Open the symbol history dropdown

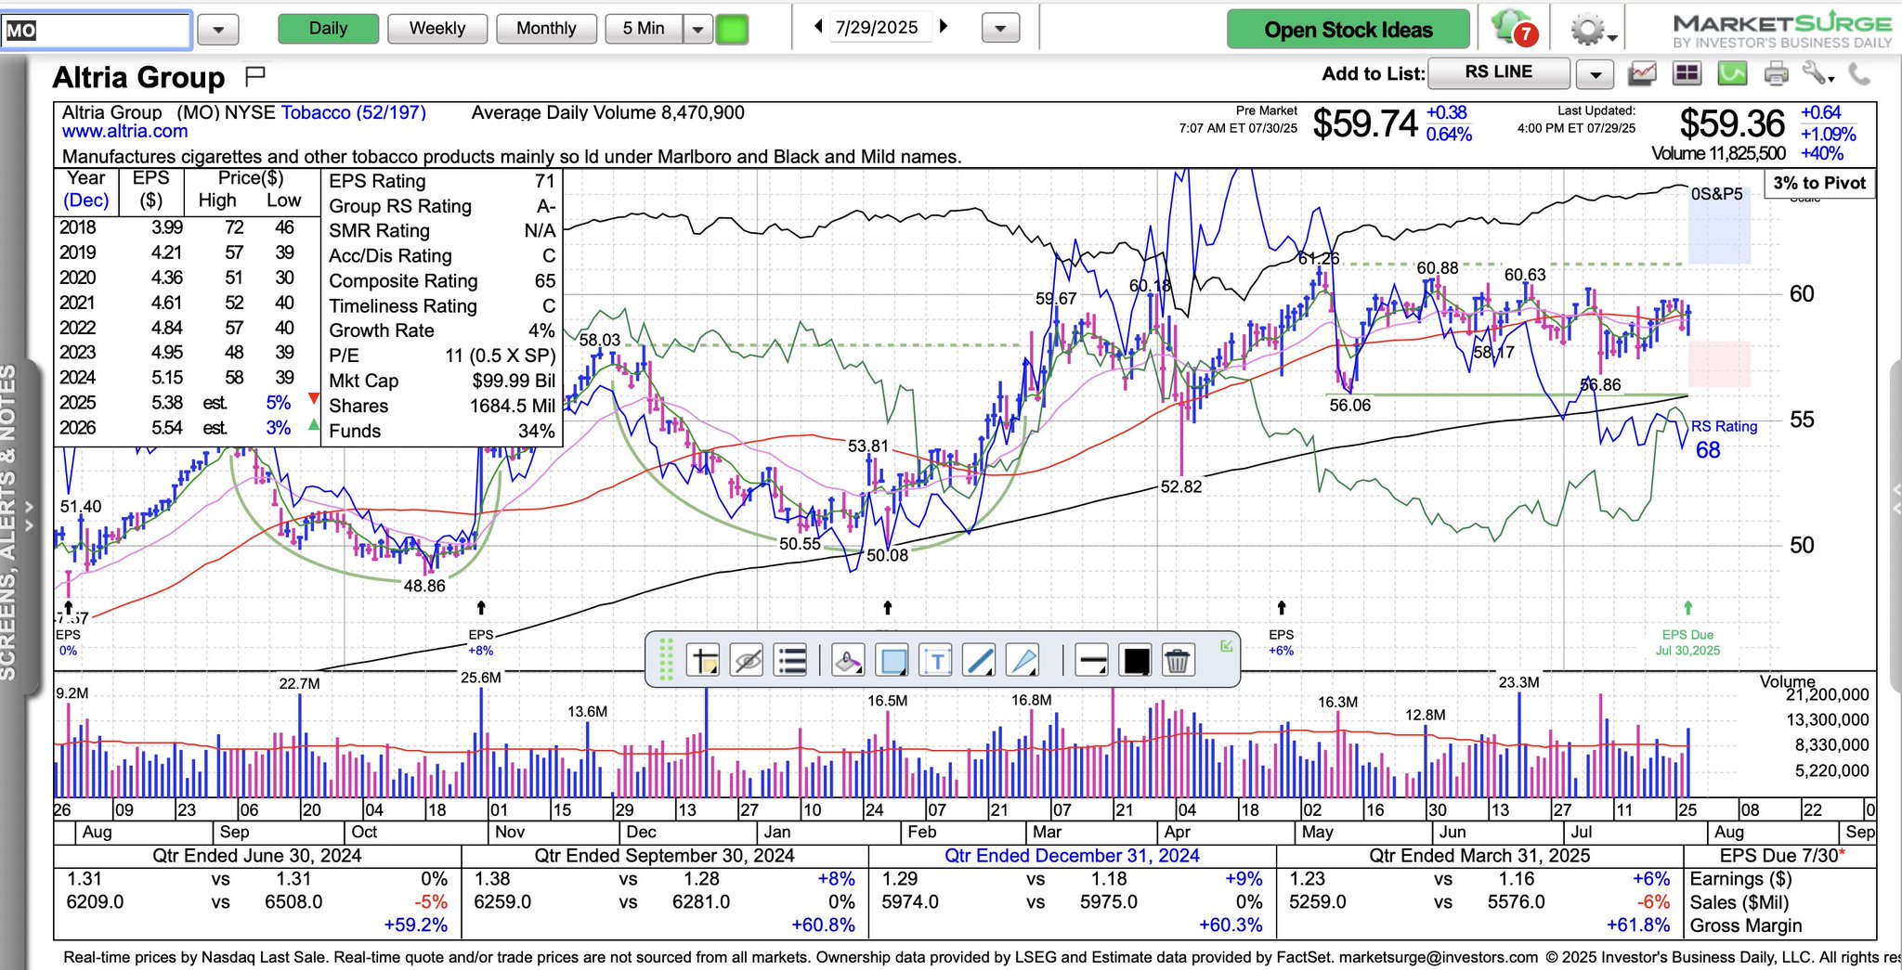(x=218, y=30)
